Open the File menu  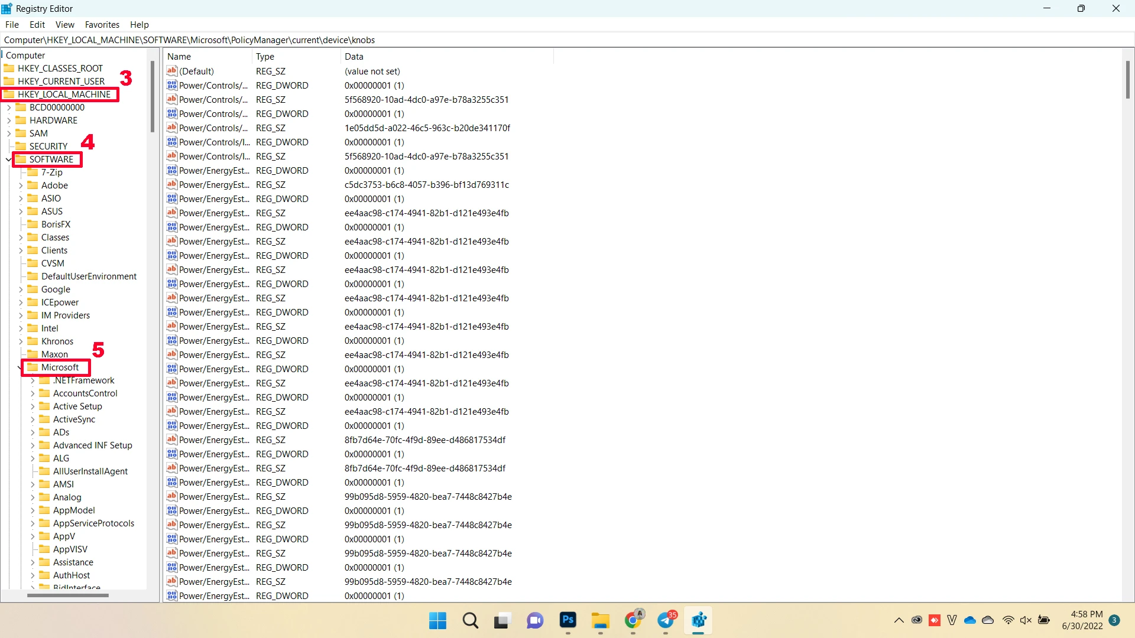click(x=12, y=24)
